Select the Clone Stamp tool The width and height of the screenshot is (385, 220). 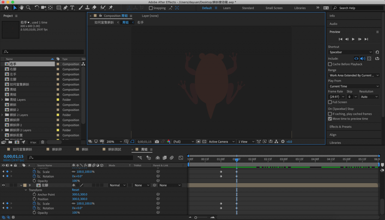click(87, 8)
